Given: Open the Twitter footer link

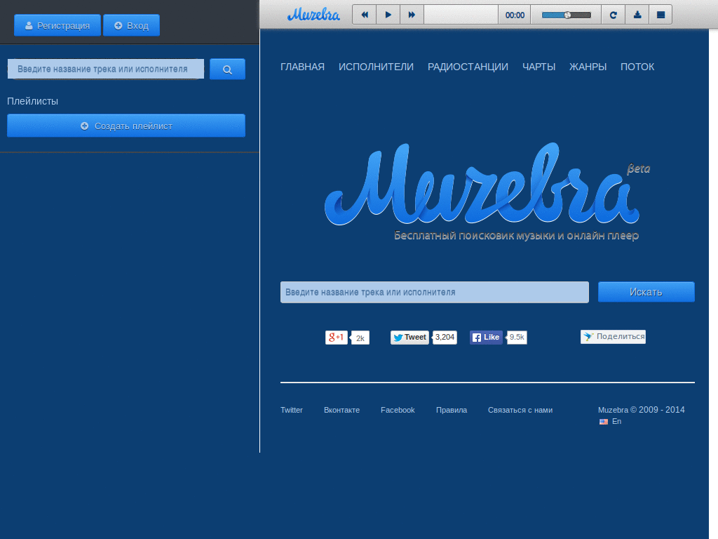Looking at the screenshot, I should [x=292, y=410].
